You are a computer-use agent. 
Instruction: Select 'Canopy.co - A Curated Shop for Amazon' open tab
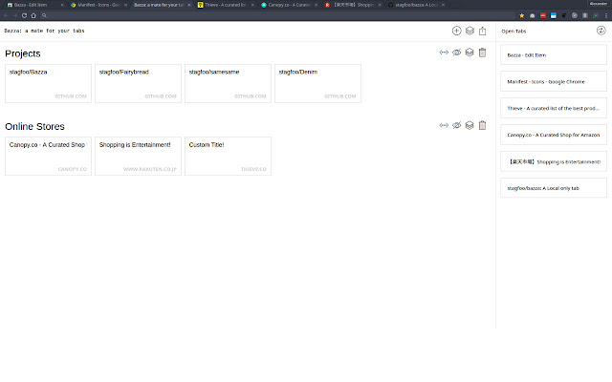pos(554,135)
